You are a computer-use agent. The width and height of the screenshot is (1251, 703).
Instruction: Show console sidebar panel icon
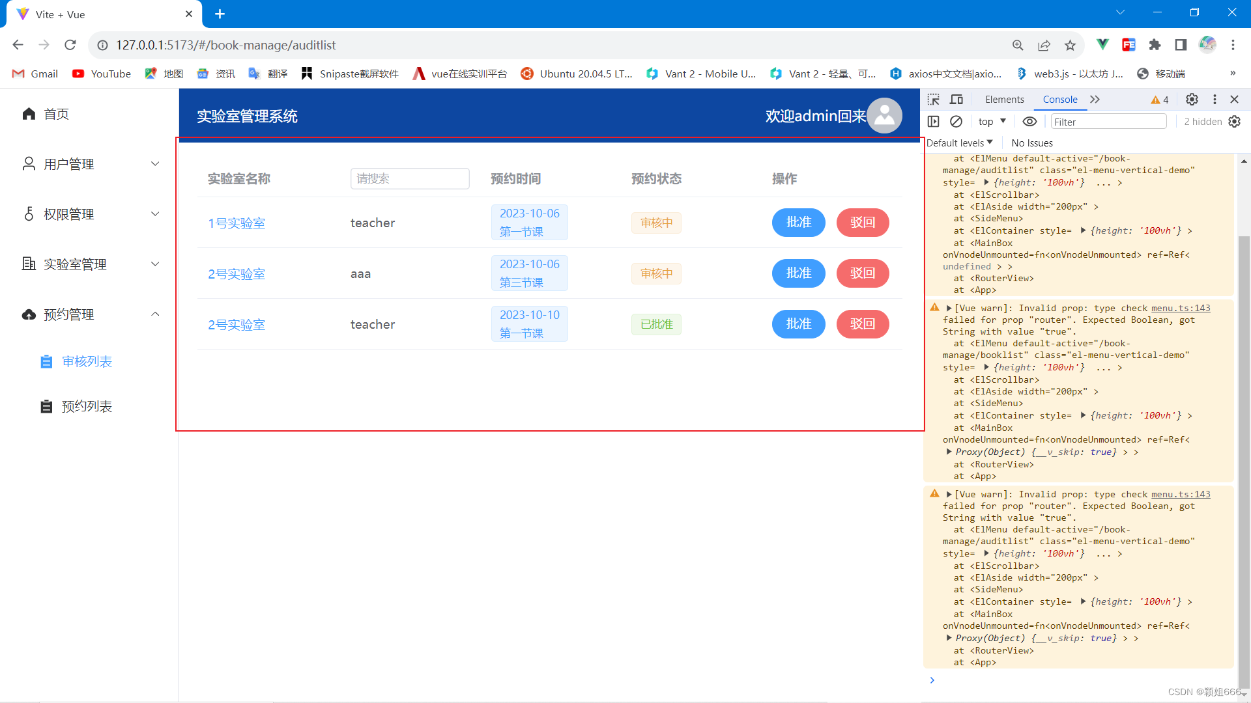pyautogui.click(x=934, y=122)
